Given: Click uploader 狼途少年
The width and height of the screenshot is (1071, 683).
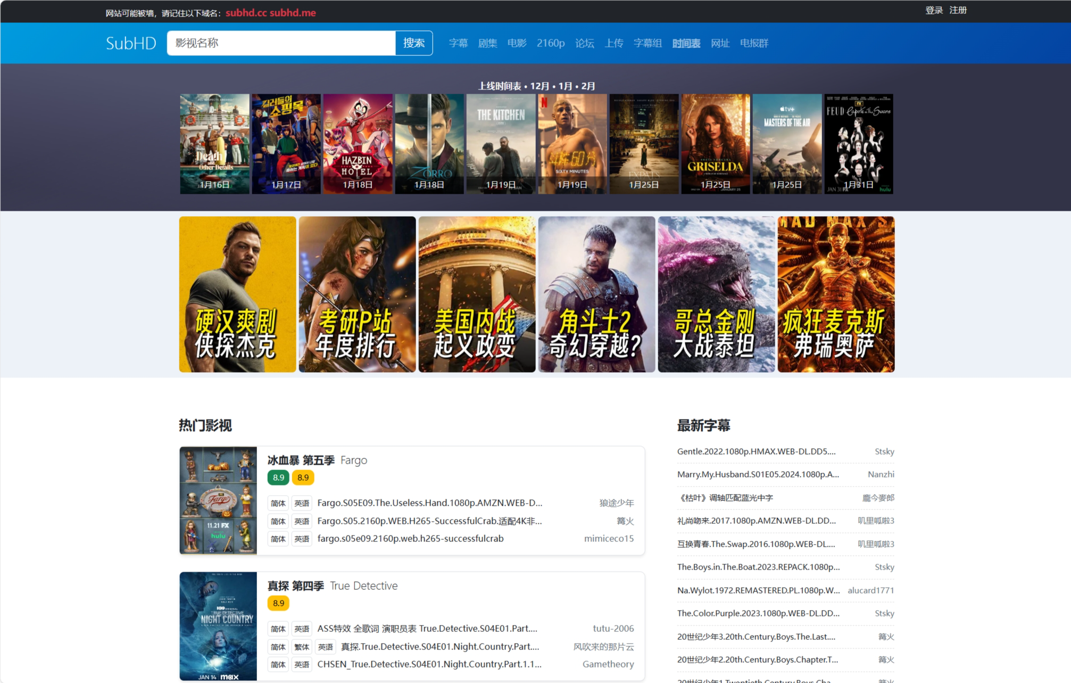Looking at the screenshot, I should click(617, 503).
